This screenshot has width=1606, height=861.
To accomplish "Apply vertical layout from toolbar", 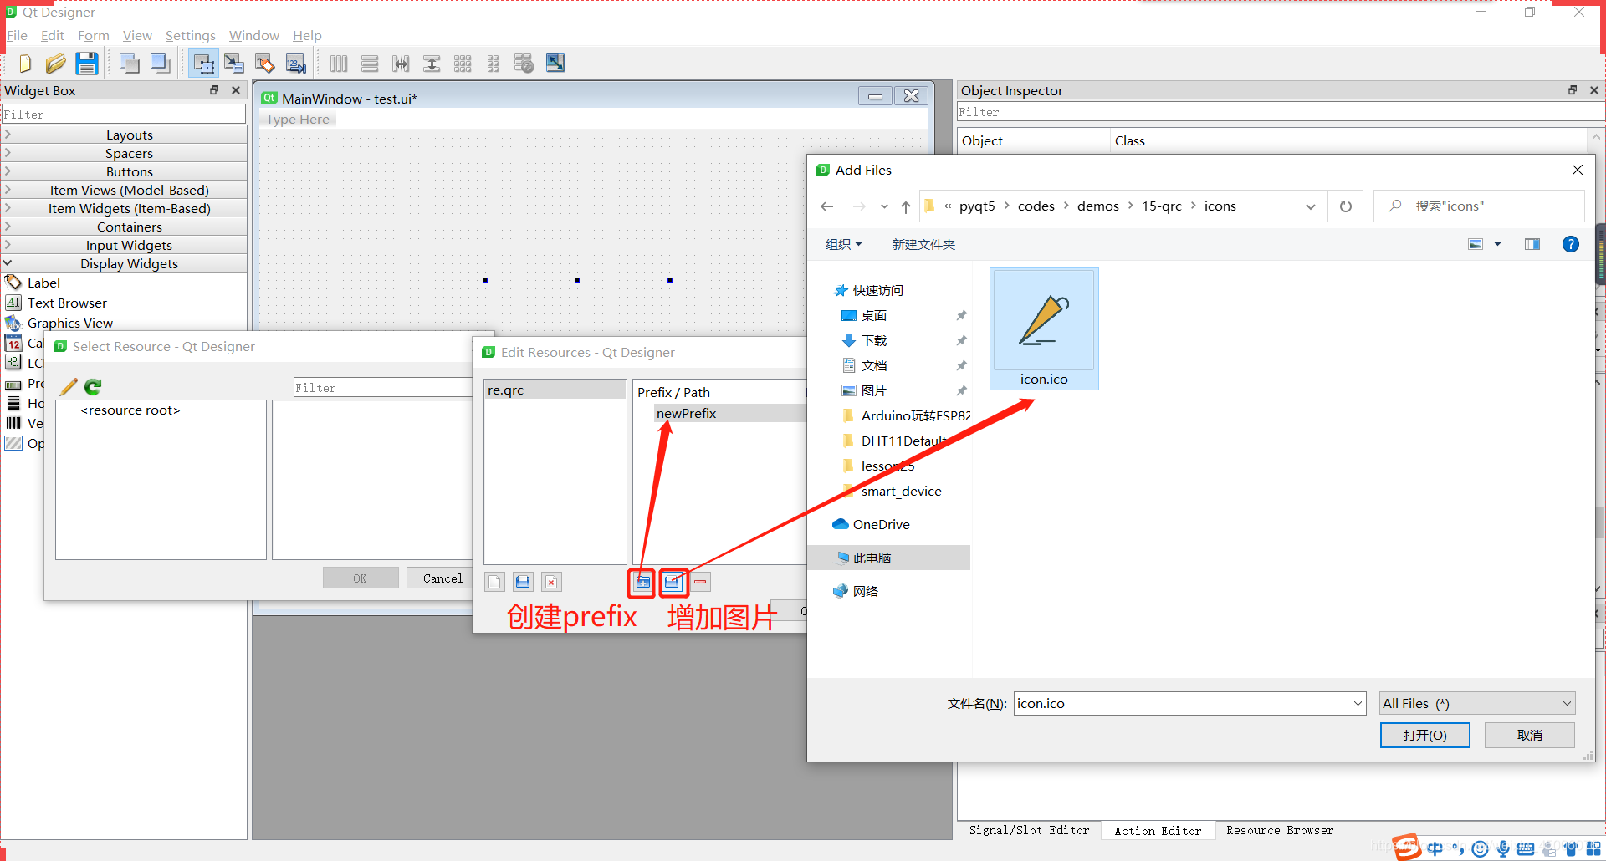I will (x=370, y=64).
